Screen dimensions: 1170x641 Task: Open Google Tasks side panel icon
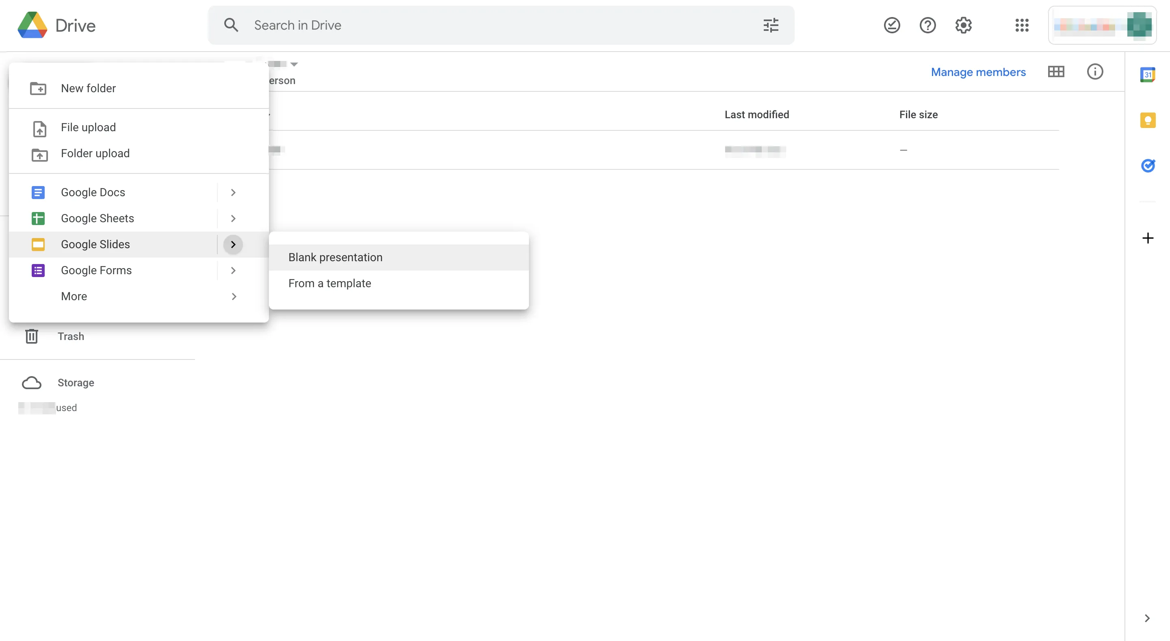tap(1147, 165)
